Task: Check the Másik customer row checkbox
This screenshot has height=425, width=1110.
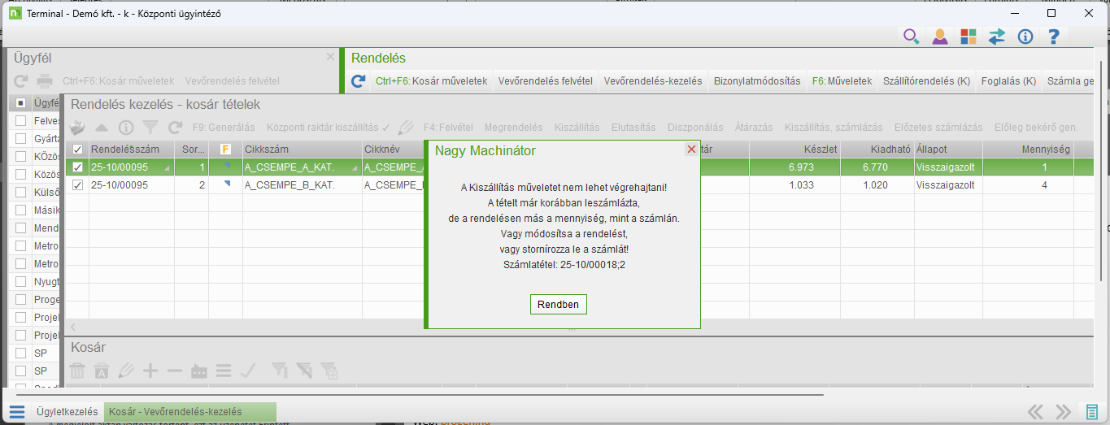Action: pyautogui.click(x=21, y=210)
